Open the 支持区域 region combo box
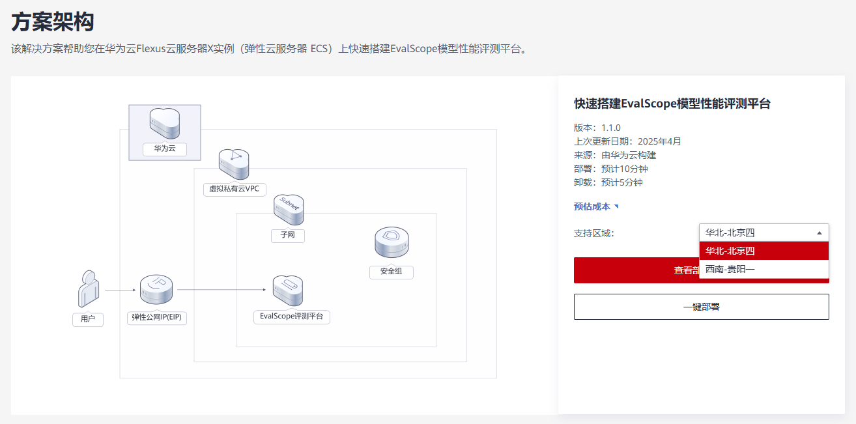The height and width of the screenshot is (424, 856). [764, 233]
